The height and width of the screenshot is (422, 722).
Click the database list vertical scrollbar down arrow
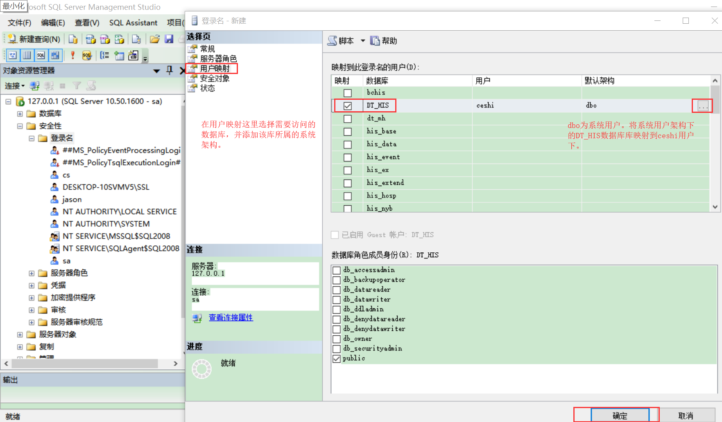click(715, 207)
